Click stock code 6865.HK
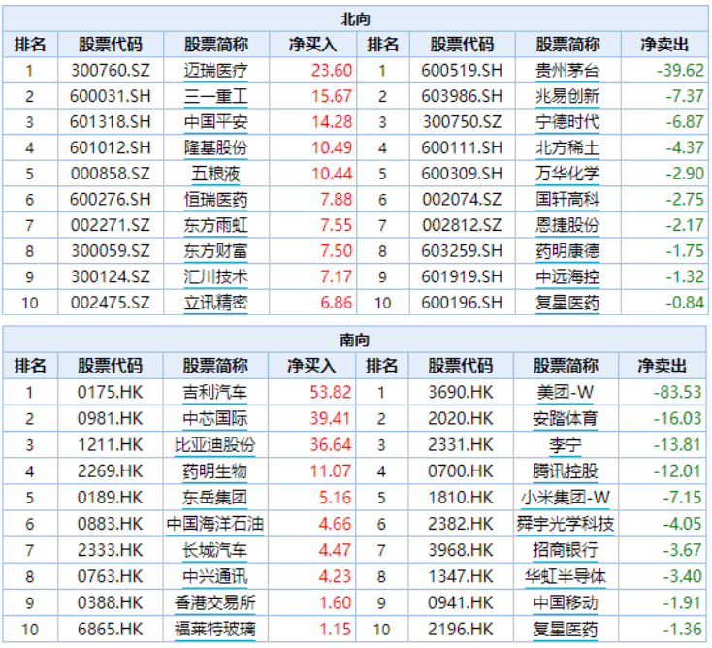Viewport: 712px width, 648px height. pos(111,630)
